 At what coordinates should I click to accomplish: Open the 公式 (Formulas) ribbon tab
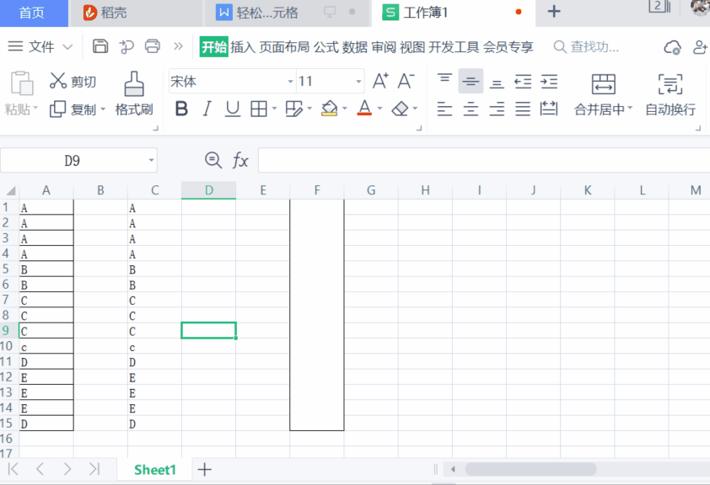point(325,47)
